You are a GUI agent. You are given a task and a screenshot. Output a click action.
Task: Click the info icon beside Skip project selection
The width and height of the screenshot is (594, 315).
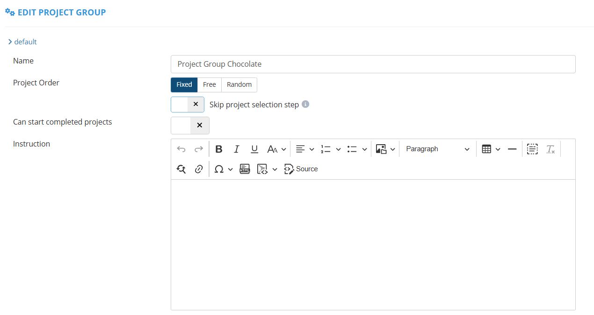point(305,104)
